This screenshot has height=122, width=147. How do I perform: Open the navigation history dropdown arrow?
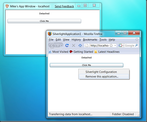click(62, 46)
